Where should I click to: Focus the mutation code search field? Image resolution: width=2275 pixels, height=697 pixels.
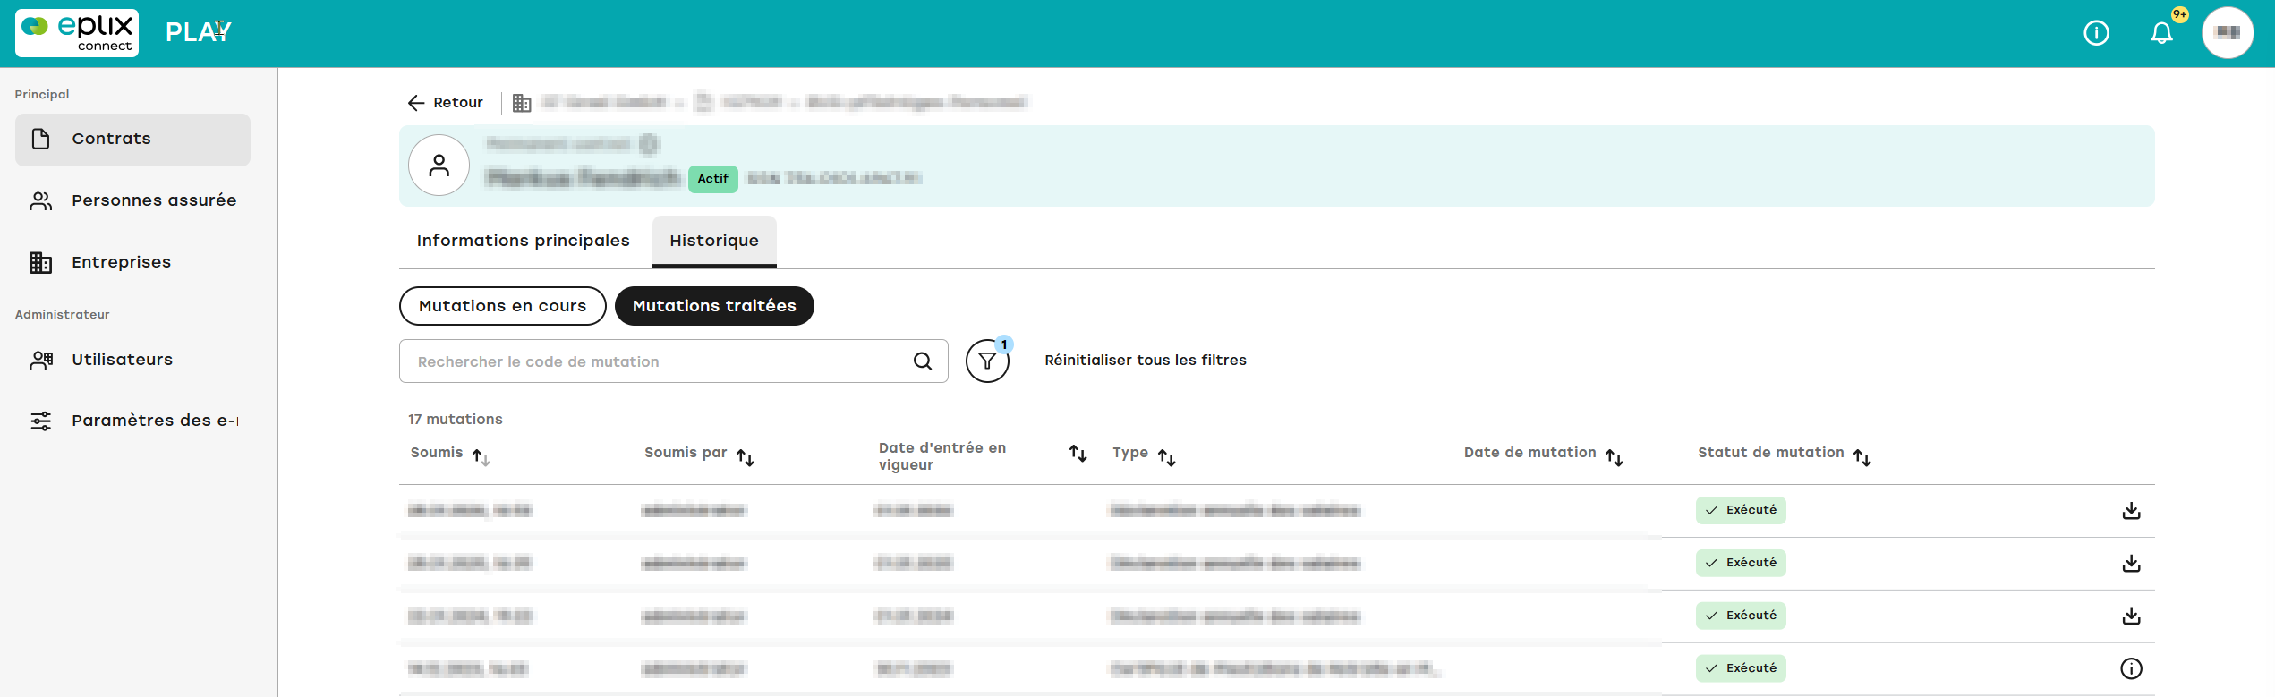[673, 361]
